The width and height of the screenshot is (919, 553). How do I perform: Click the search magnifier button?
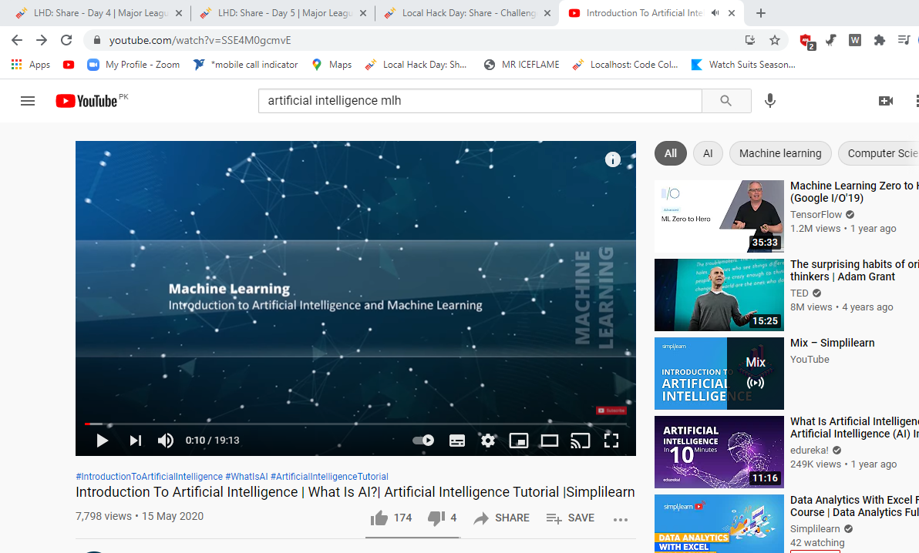pyautogui.click(x=726, y=101)
